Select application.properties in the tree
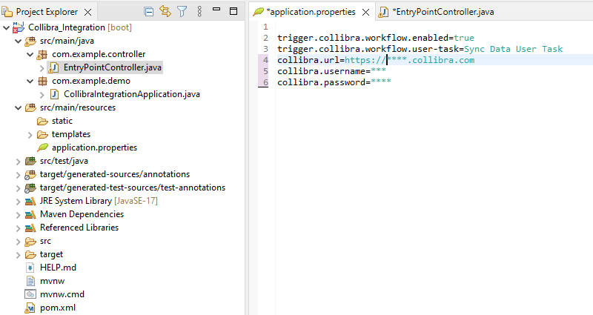Viewport: 593px width, 315px height. click(x=95, y=147)
